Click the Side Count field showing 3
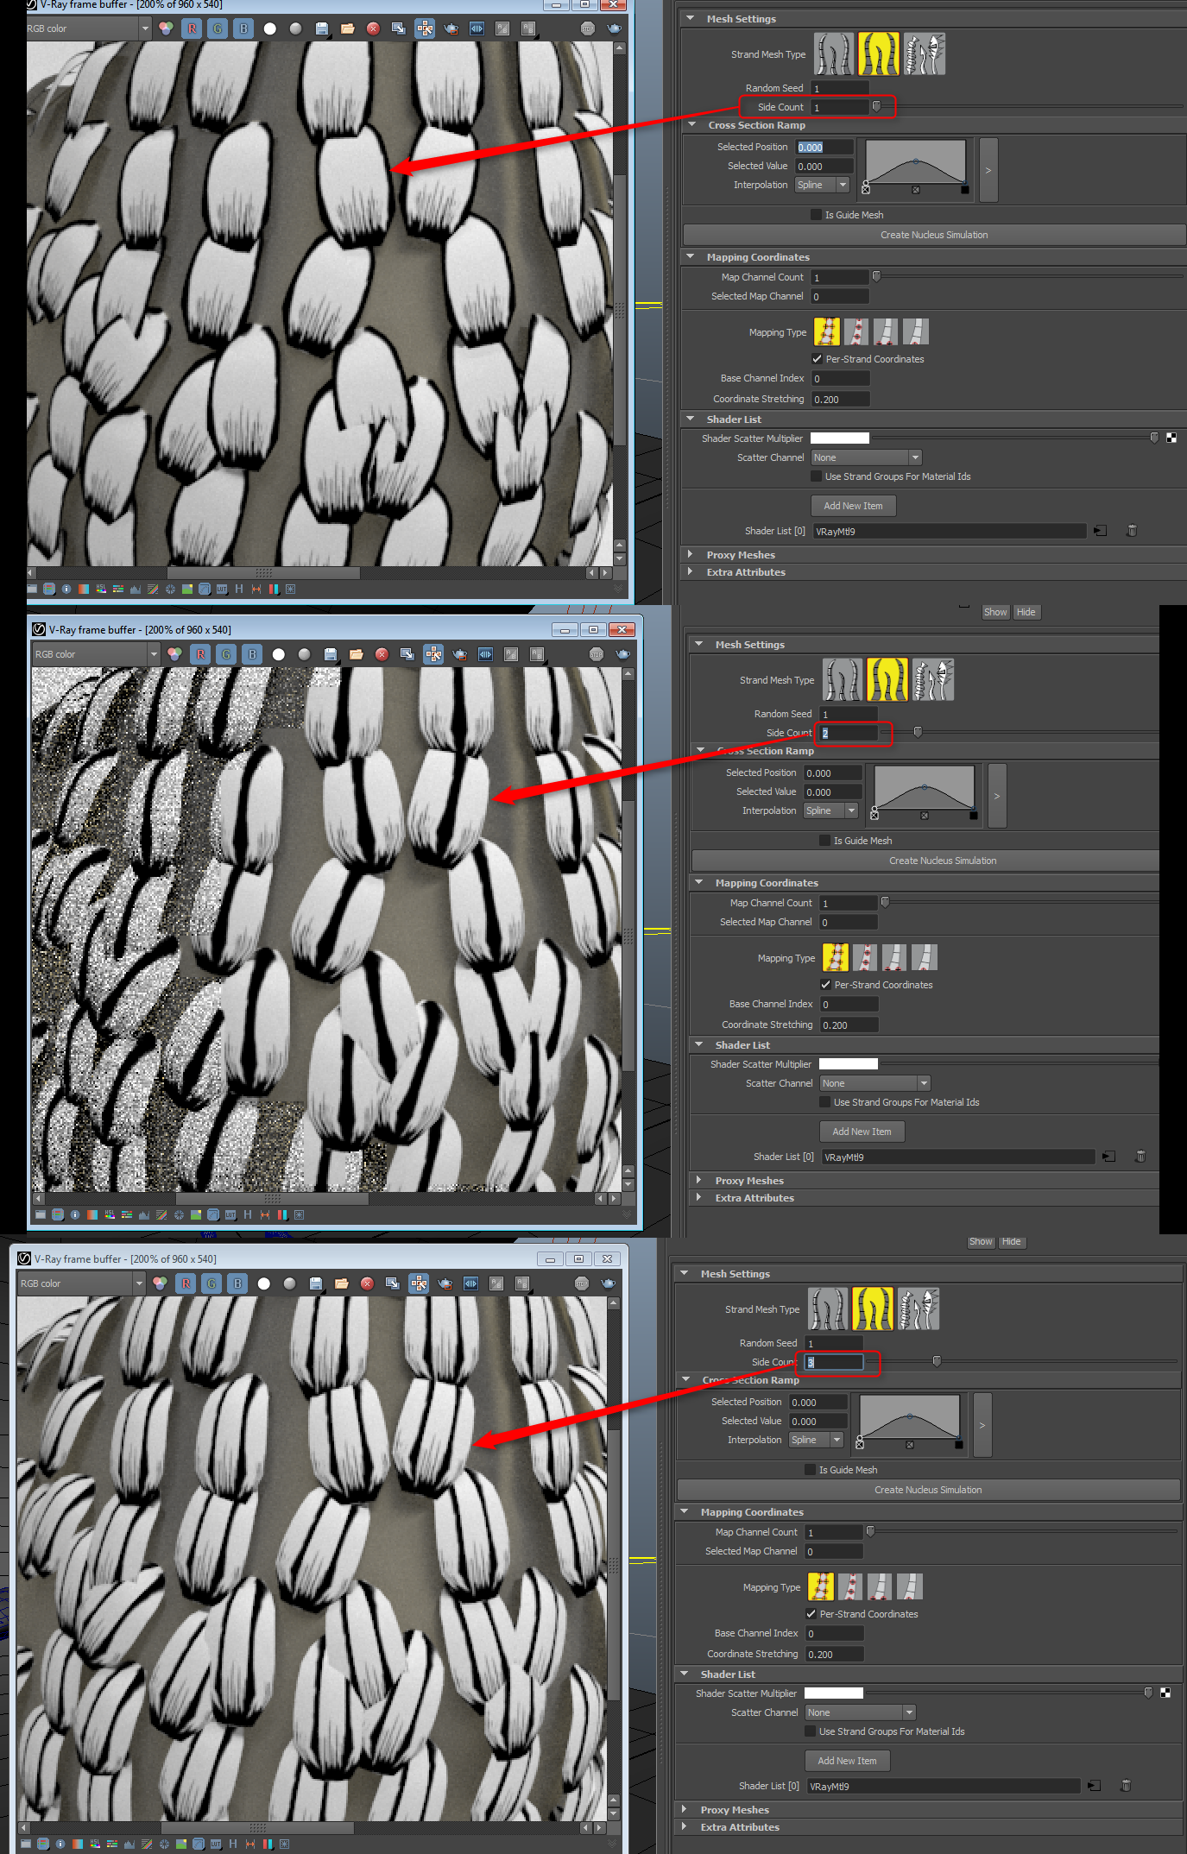This screenshot has width=1187, height=1854. coord(833,1362)
